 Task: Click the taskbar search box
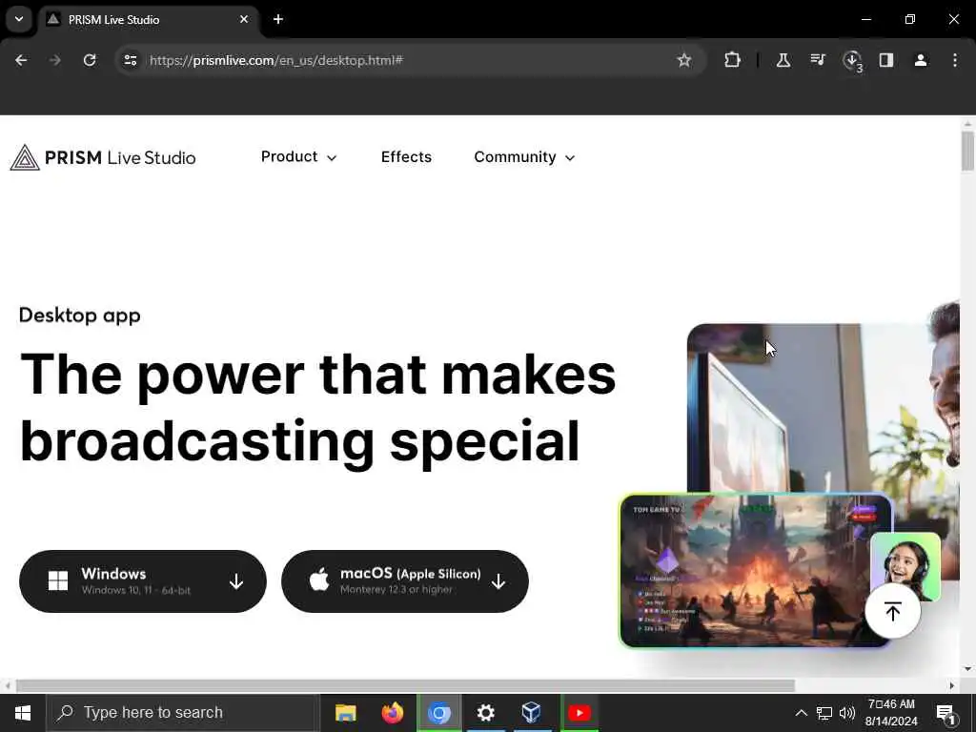tap(183, 713)
